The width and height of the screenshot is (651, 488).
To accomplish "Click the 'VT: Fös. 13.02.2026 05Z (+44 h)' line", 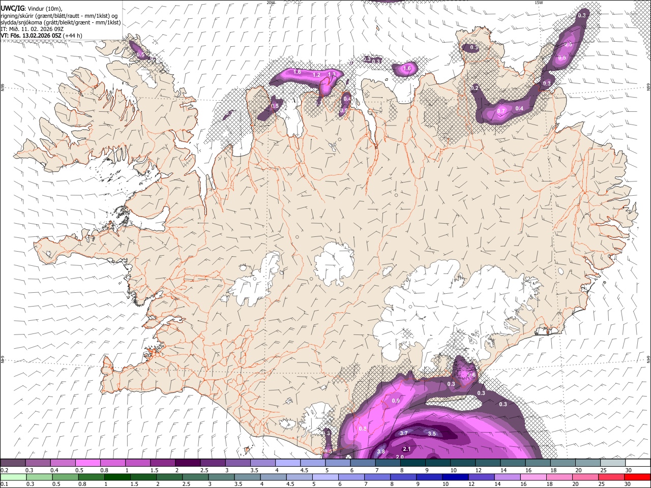I will [x=41, y=36].
